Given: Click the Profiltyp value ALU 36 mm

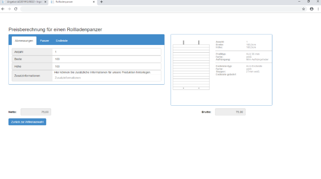Looking at the screenshot, I should coord(253,54).
